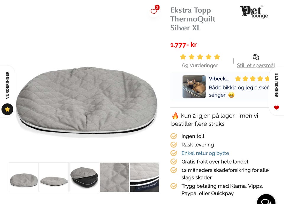Select the quilt fabric close-up thumbnail
284x204 pixels.
[x=114, y=177]
